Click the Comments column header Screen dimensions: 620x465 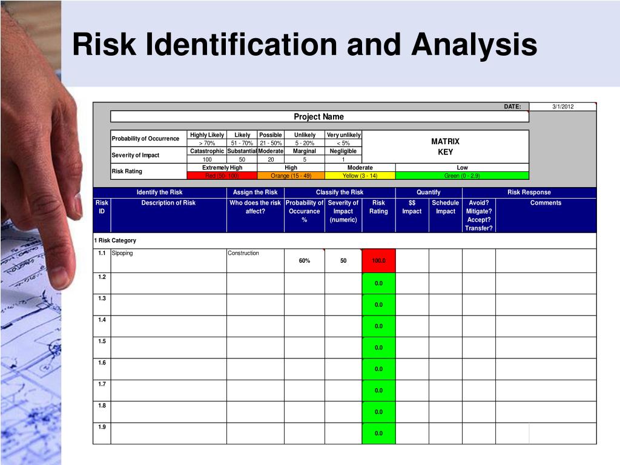click(546, 215)
